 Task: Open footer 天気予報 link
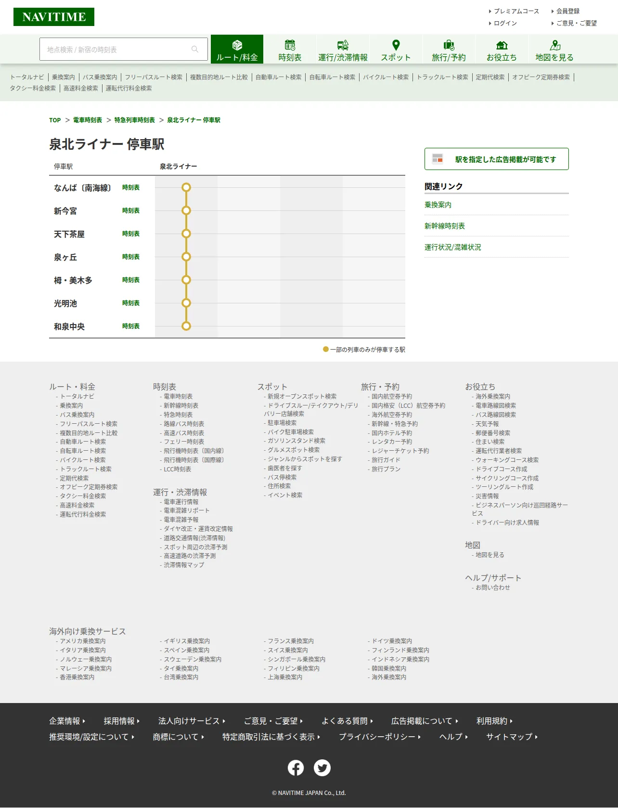click(x=487, y=424)
